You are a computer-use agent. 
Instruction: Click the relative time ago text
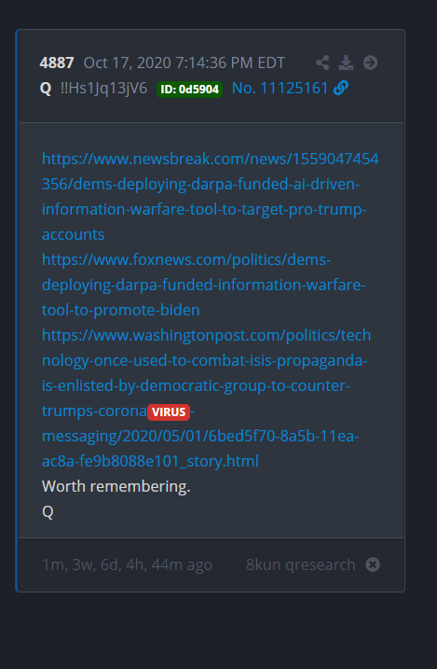(127, 564)
